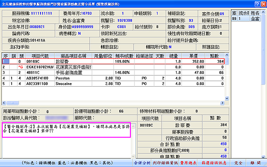Click the 篩選錯誤訊息 button
This screenshot has width=267, height=167.
click(x=214, y=163)
